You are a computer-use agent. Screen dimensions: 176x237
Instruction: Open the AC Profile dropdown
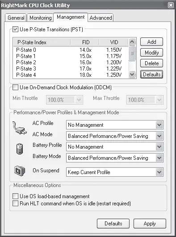tap(159, 125)
